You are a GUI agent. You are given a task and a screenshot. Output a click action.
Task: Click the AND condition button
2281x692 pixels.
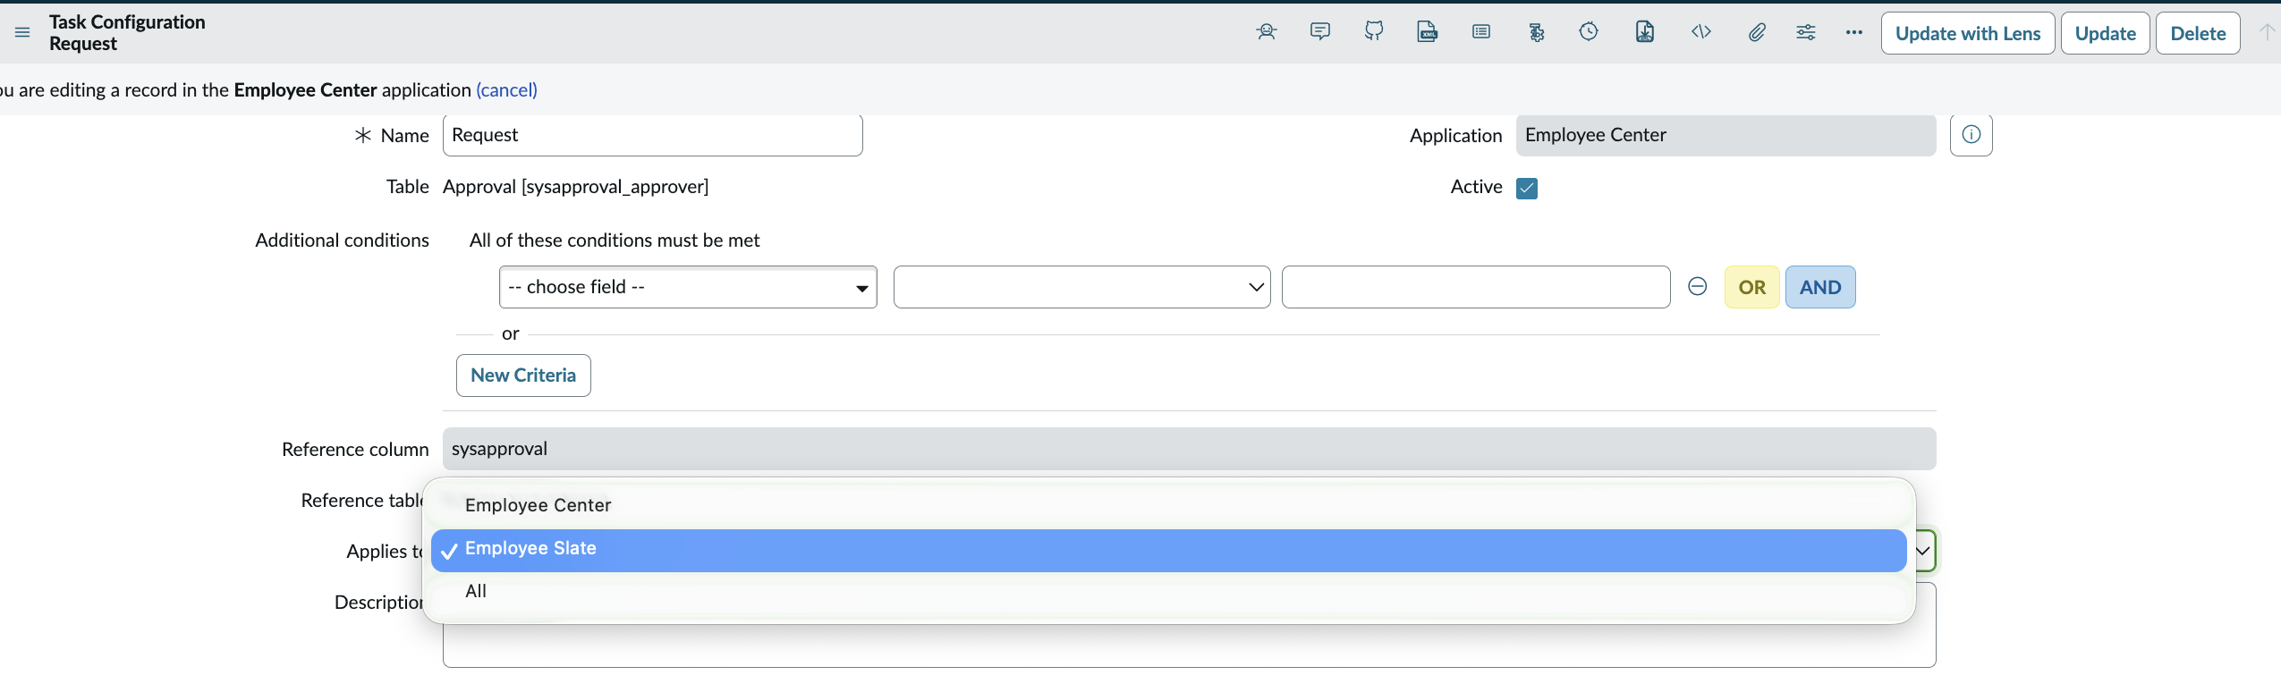[1819, 287]
